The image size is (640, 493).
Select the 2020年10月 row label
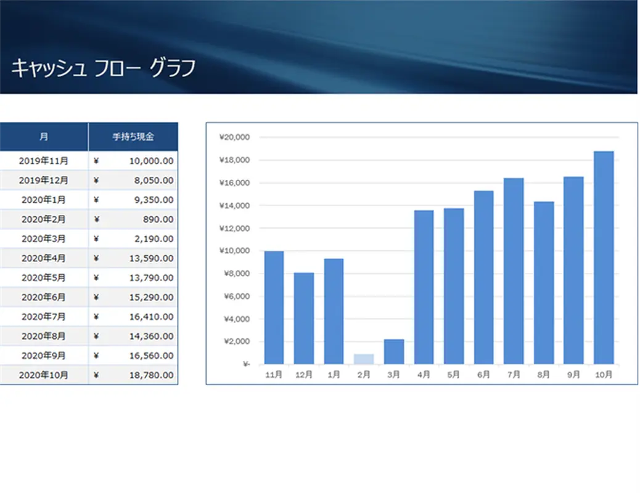[x=43, y=375]
